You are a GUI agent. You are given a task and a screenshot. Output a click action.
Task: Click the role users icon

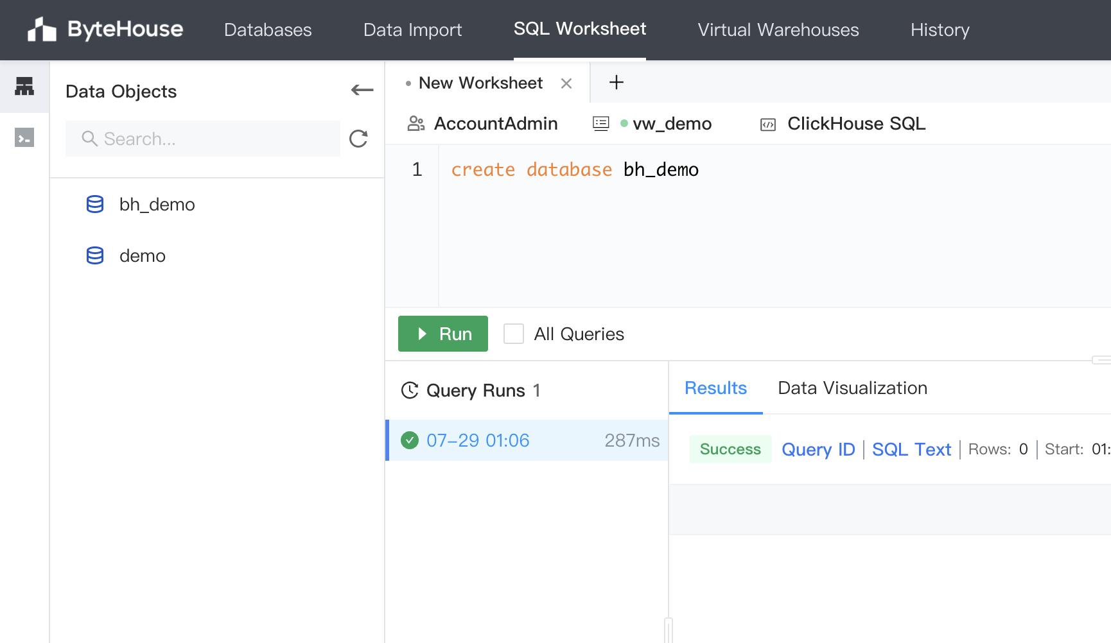[416, 124]
